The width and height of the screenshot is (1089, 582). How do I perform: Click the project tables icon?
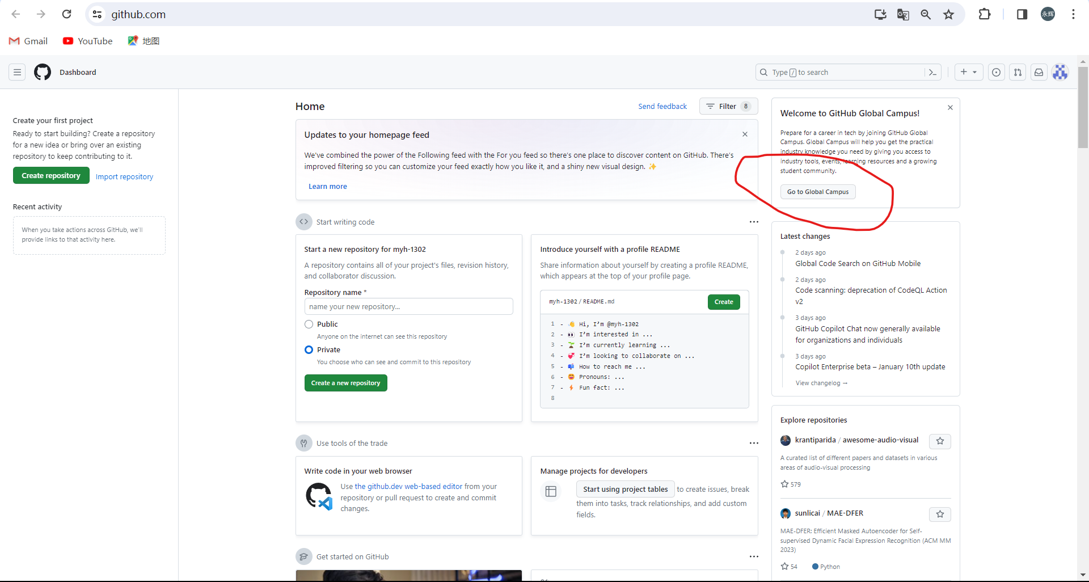tap(551, 491)
